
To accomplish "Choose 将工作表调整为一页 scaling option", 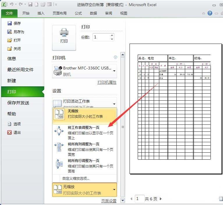I will [85, 133].
